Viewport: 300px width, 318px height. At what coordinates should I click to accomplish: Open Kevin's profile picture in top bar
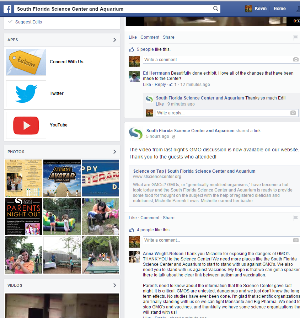pos(248,9)
